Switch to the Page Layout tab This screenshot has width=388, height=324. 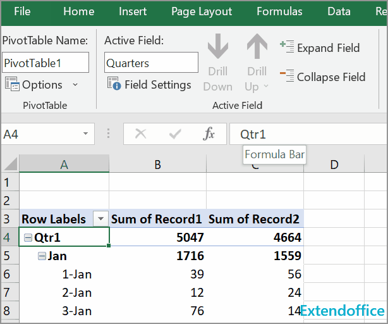click(202, 11)
